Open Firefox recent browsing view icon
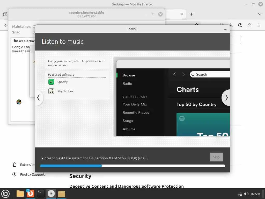Screen dimensions: 265x199 pos(5,14)
